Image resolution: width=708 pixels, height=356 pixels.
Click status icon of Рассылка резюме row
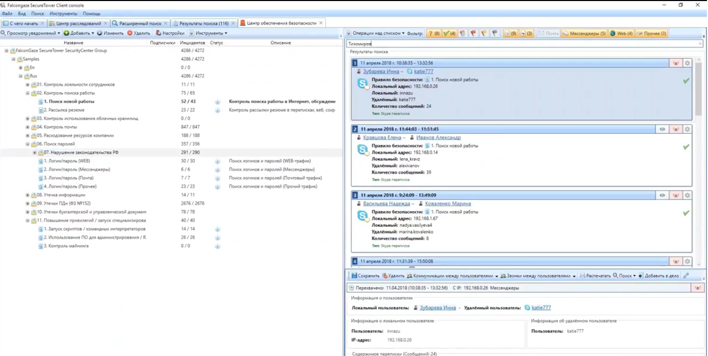218,110
